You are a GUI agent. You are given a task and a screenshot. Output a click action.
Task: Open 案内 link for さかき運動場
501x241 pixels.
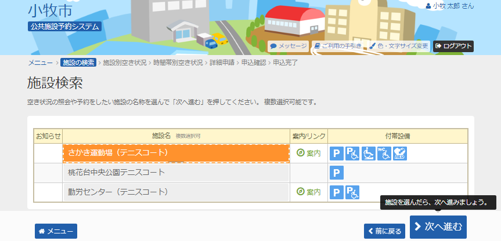pos(309,153)
